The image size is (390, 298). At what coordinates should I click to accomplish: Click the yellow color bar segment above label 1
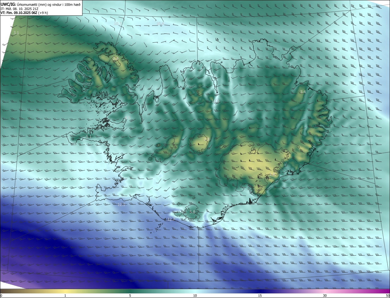[65, 291]
